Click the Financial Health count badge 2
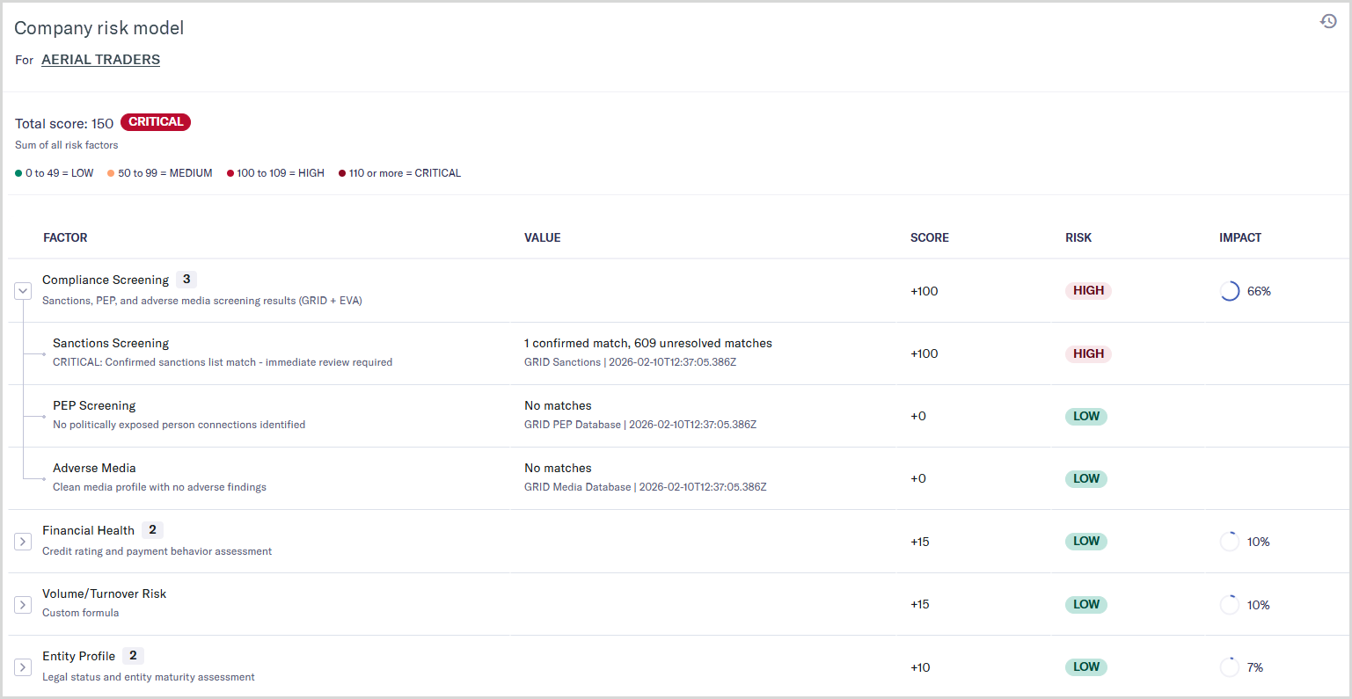The image size is (1352, 699). tap(152, 530)
